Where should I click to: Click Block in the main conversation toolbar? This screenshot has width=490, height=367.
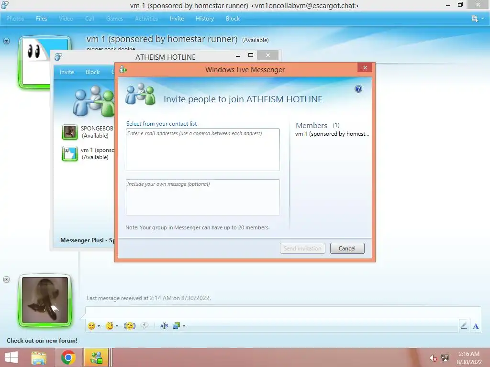point(233,19)
